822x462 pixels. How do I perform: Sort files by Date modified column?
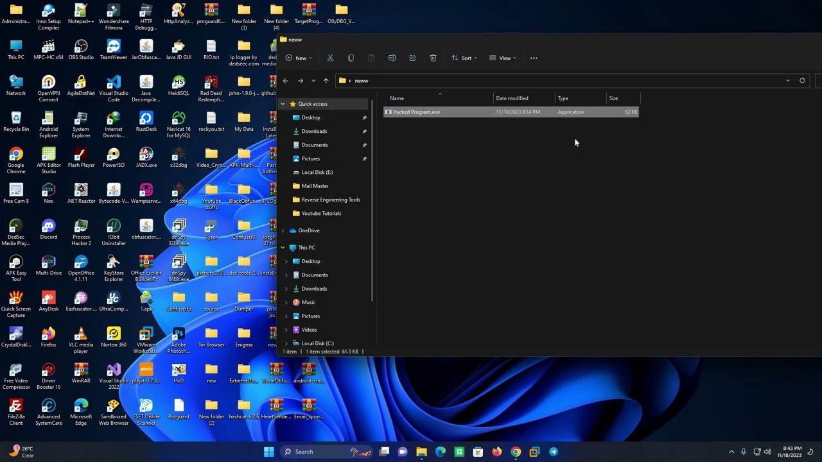point(512,98)
